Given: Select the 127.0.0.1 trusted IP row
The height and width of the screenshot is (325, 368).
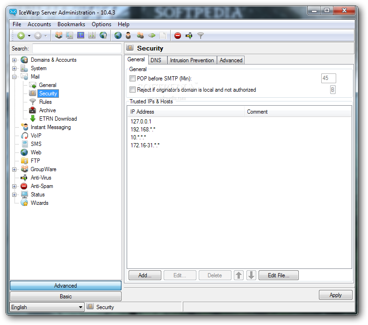Looking at the screenshot, I should (141, 122).
